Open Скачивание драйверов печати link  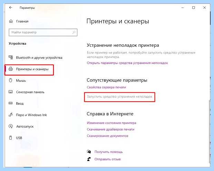(110, 129)
